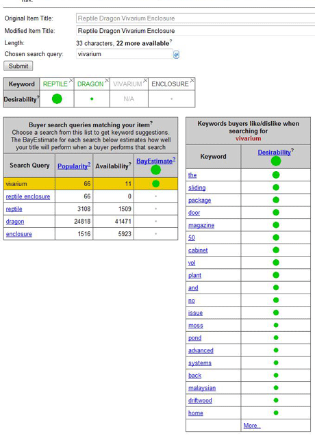Open the keyword link 'package'

(200, 200)
